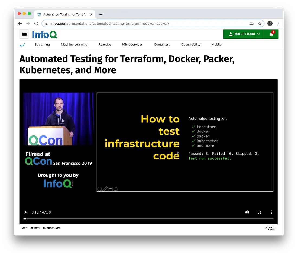The height and width of the screenshot is (256, 298).
Task: Open the Chrome three-dot menu
Action: [278, 24]
